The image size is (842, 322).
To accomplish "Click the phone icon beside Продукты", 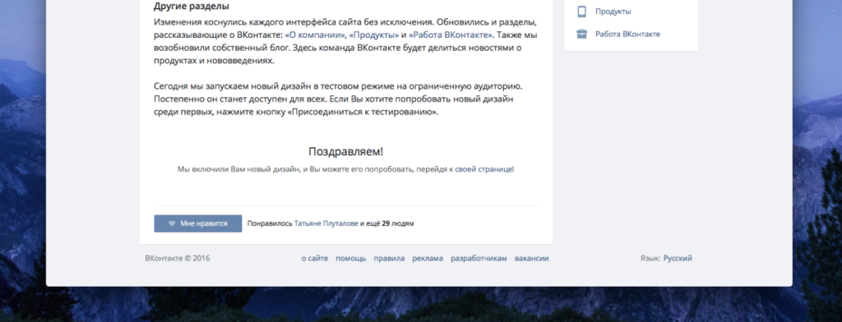I will pos(581,11).
